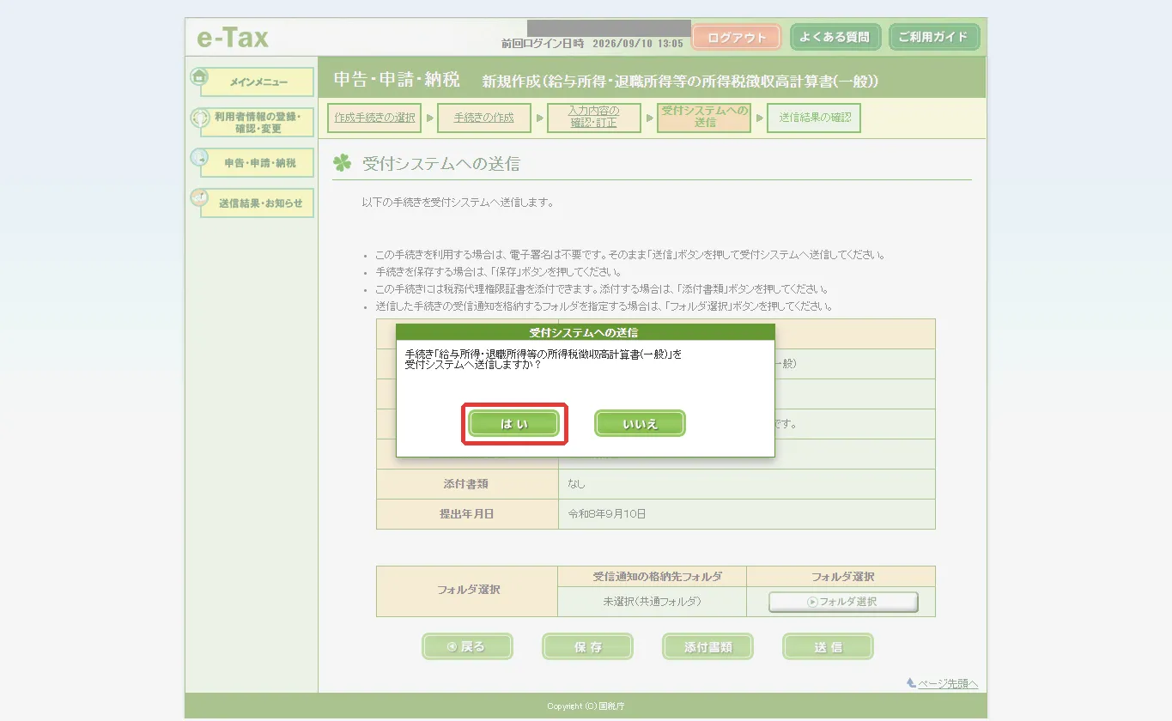Go to the 手続きの作成 step
The image size is (1172, 721).
484,118
